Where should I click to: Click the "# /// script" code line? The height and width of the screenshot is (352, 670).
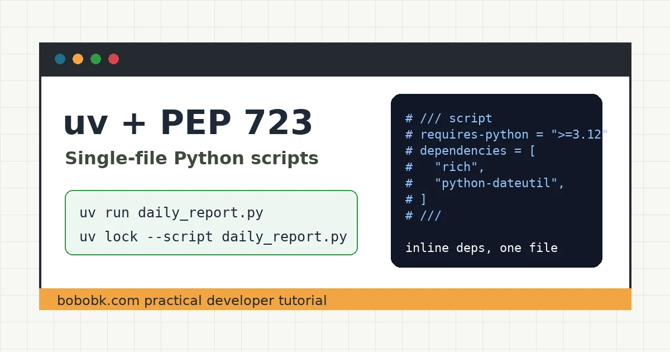(x=449, y=118)
